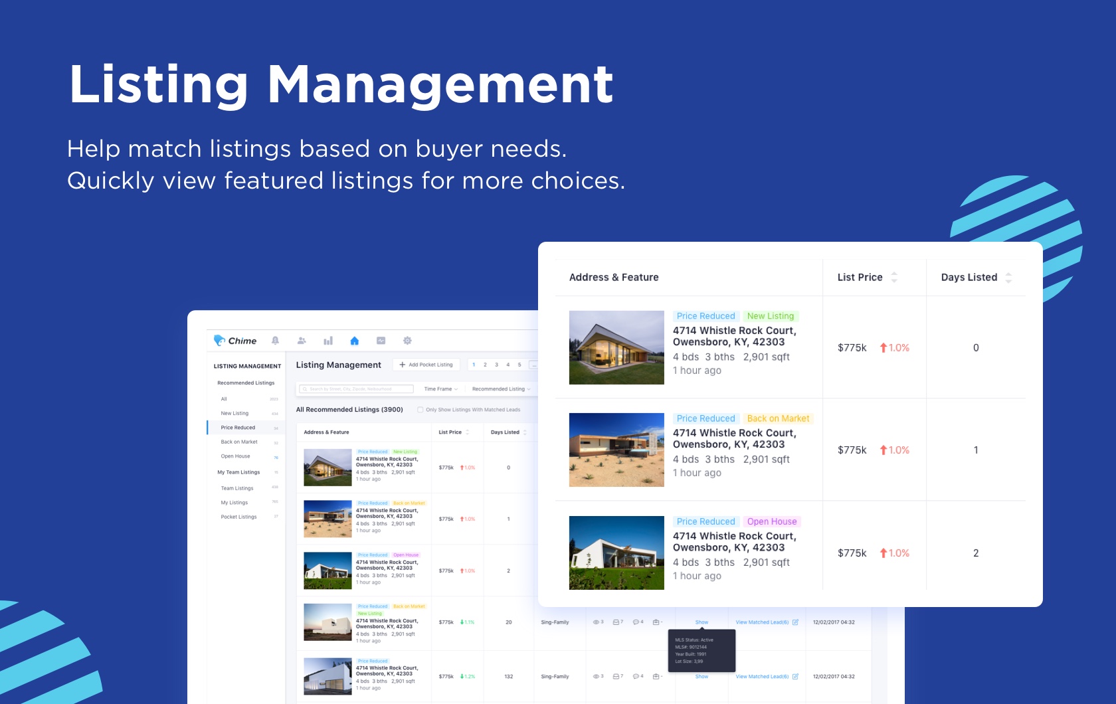The width and height of the screenshot is (1116, 704).
Task: Go to page 3 of listings
Action: coord(496,365)
